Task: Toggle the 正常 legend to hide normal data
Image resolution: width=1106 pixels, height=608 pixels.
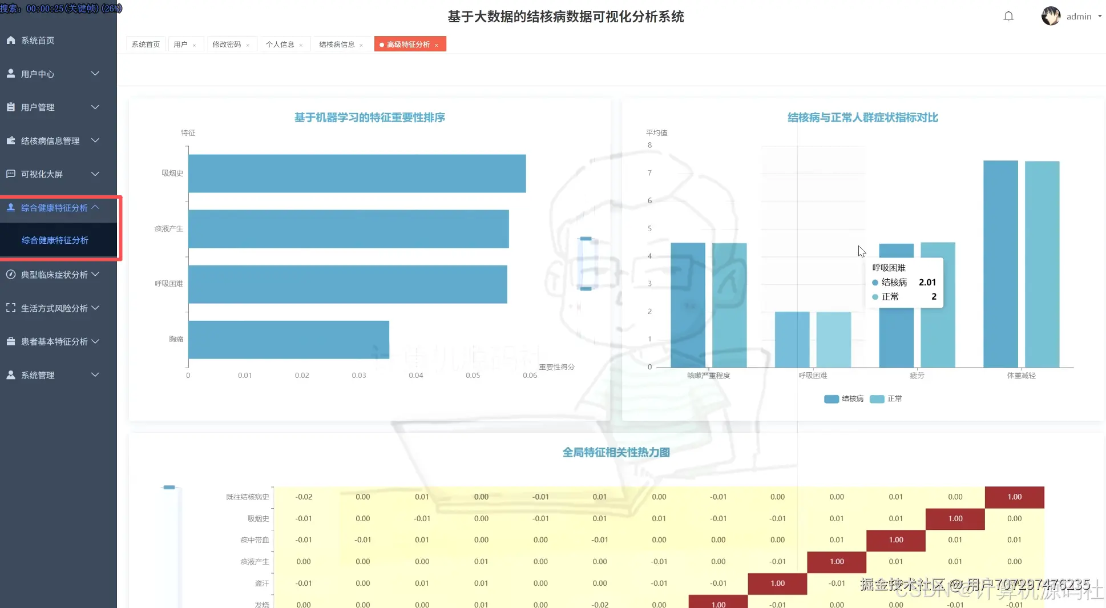Action: point(885,398)
